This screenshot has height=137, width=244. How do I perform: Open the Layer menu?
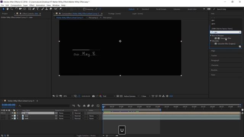click(x=26, y=5)
